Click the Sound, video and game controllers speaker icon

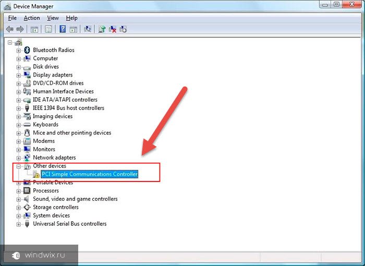pos(27,199)
